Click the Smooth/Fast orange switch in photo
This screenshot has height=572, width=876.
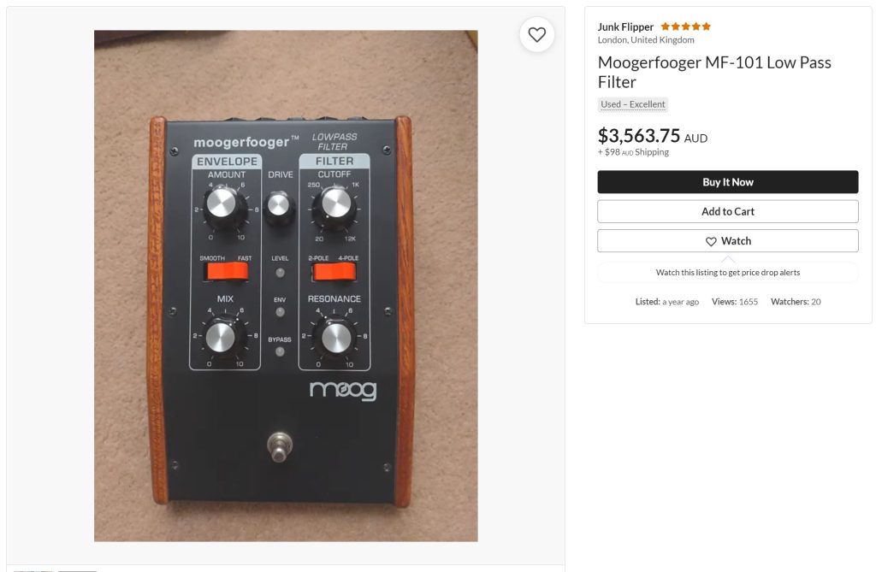tap(227, 272)
